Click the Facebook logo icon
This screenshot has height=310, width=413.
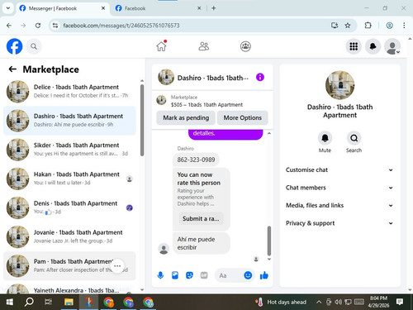click(14, 46)
